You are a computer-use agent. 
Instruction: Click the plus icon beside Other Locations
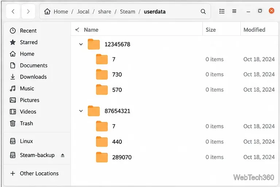coord(13,173)
